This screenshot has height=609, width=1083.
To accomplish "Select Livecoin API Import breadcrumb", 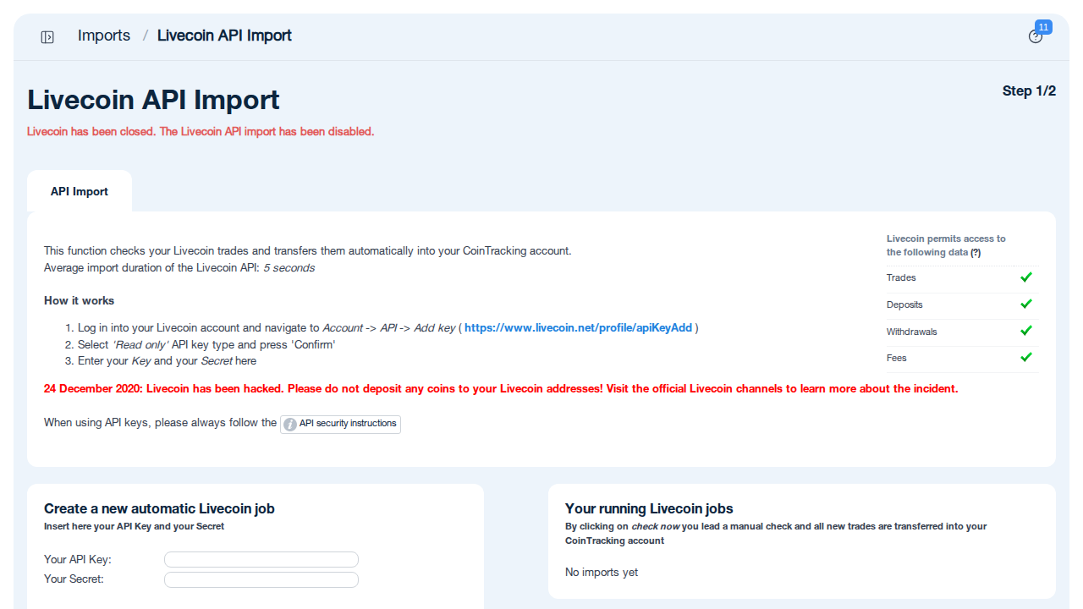I will [x=224, y=36].
